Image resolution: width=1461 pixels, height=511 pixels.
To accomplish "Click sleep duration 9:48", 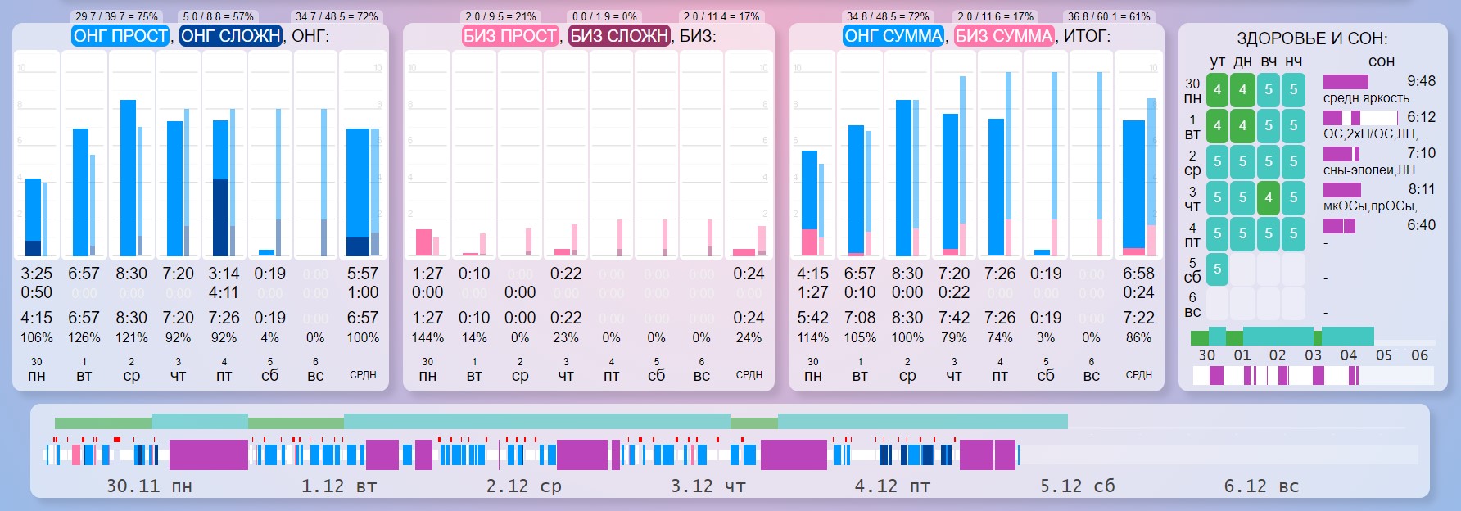I will 1421,81.
